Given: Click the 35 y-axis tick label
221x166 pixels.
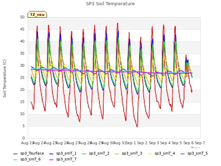Looking at the screenshot, I should [22, 54].
